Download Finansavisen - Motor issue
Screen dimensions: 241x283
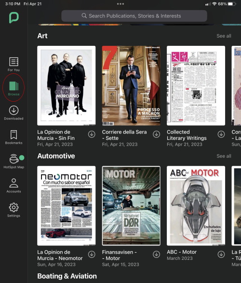coord(156,254)
